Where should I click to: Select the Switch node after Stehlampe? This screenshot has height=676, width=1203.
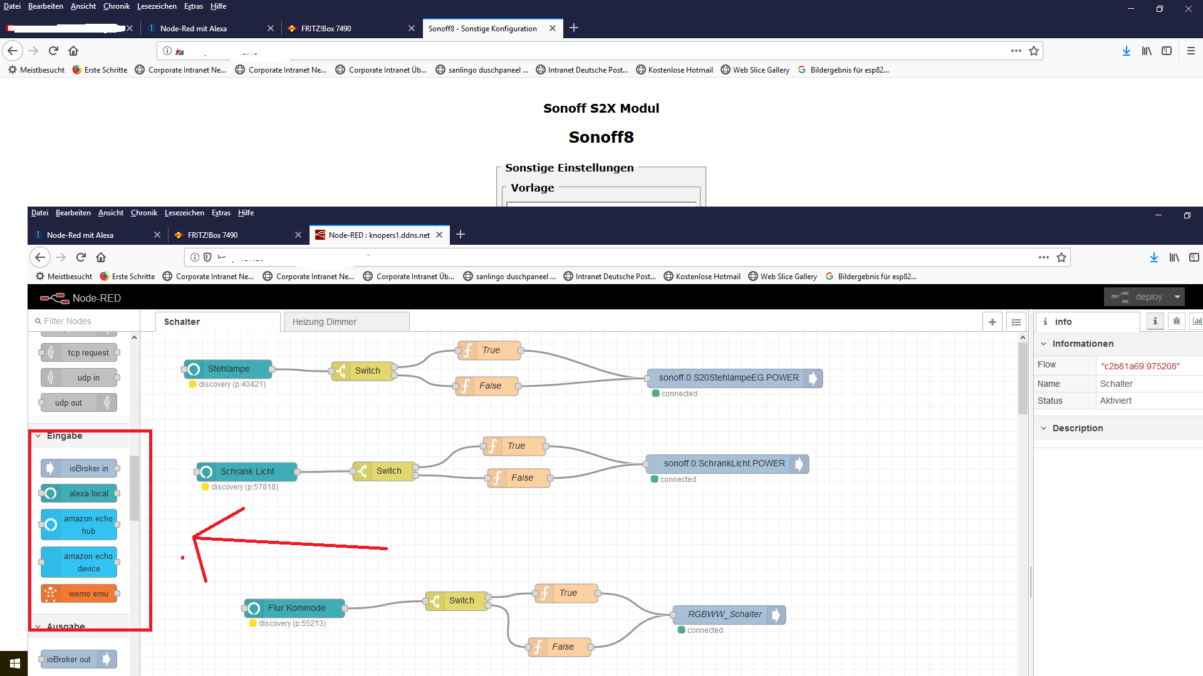point(363,371)
